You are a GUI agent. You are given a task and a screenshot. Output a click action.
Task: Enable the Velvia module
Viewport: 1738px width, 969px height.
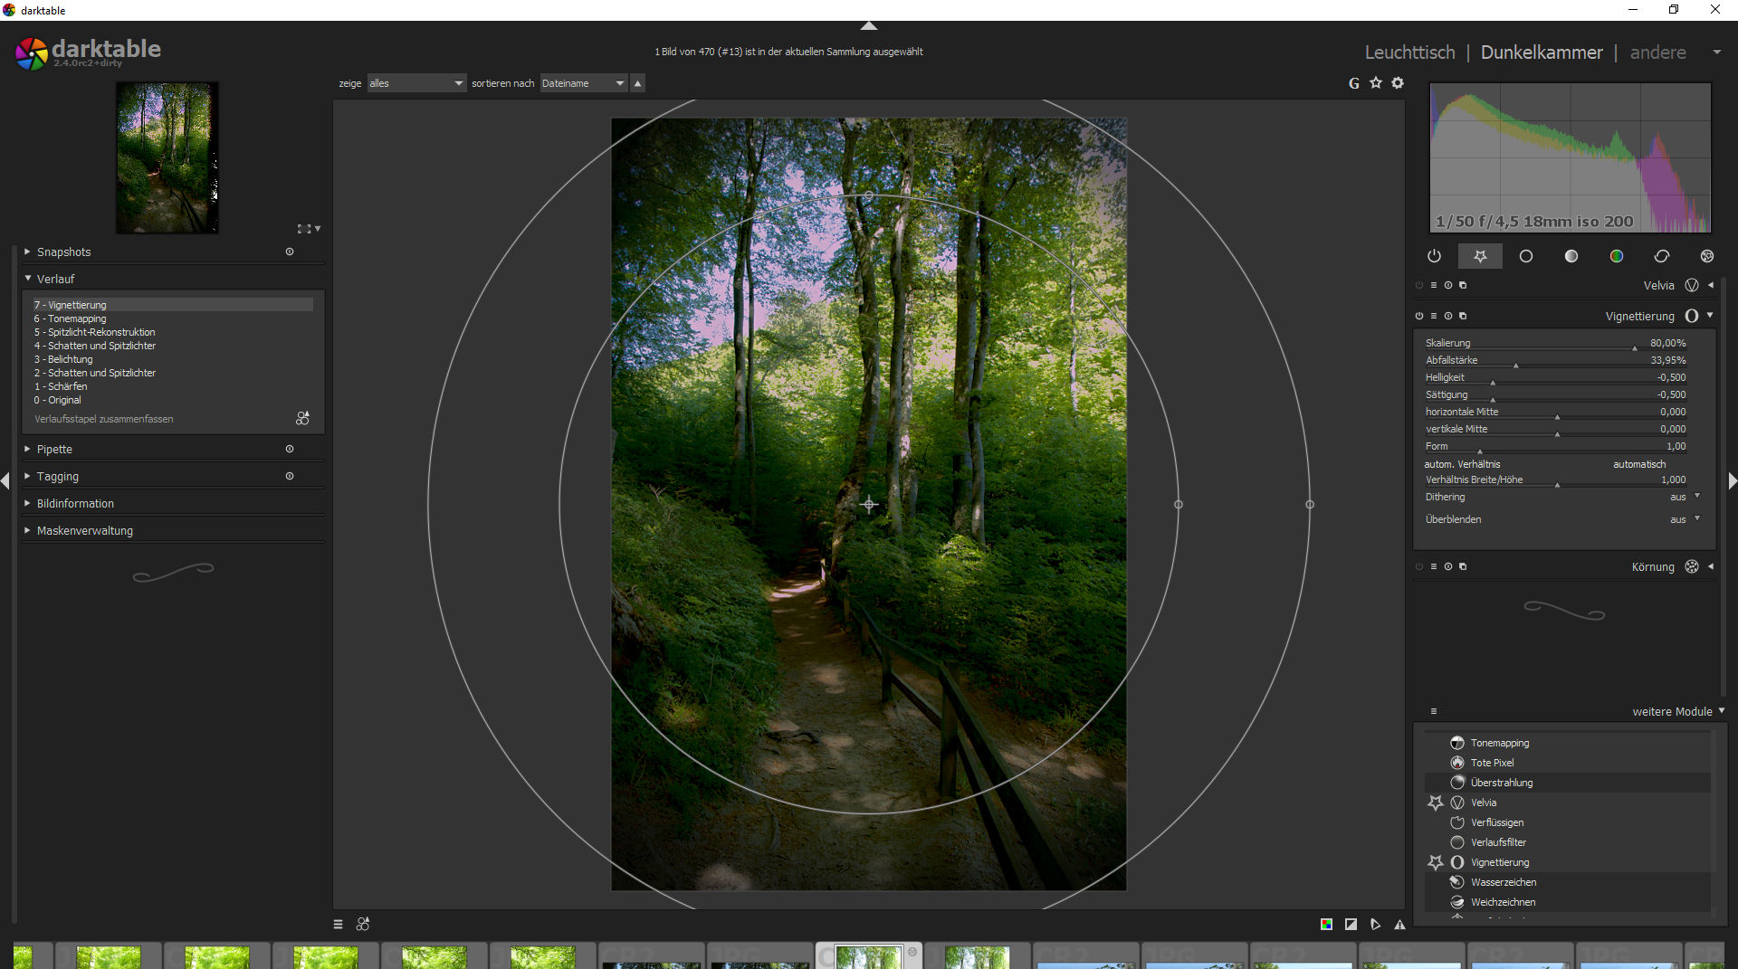(x=1419, y=285)
